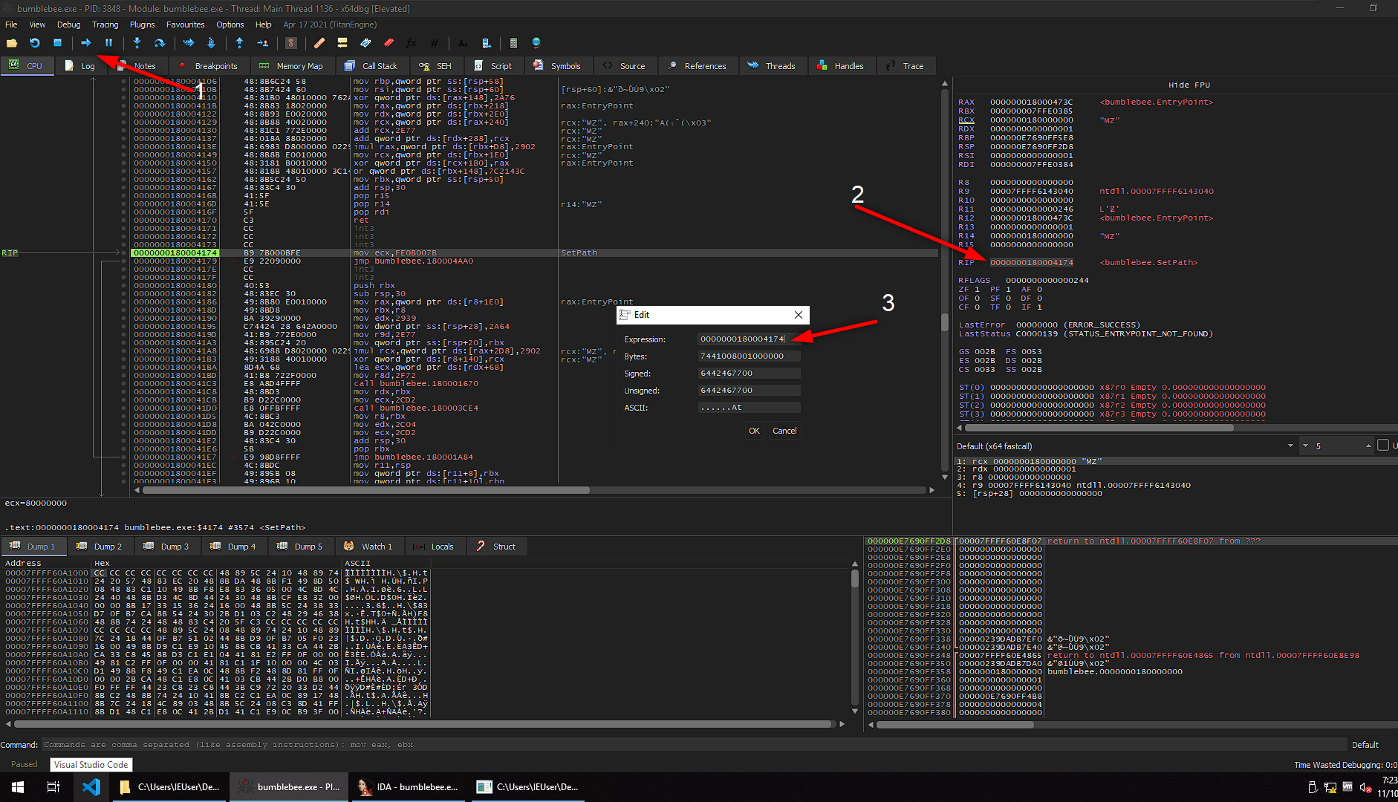Start trace into from the toolbar
This screenshot has height=802, width=1398.
point(188,43)
